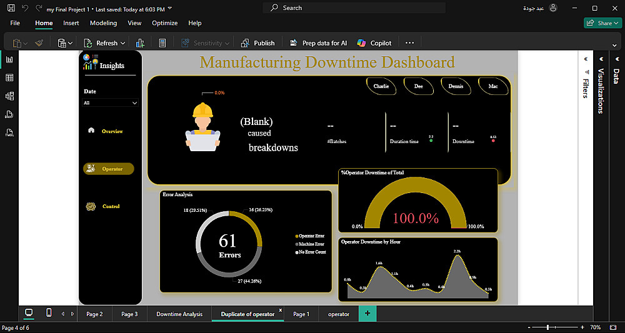Click the New visual chart icon
The width and height of the screenshot is (625, 333).
[x=140, y=43]
